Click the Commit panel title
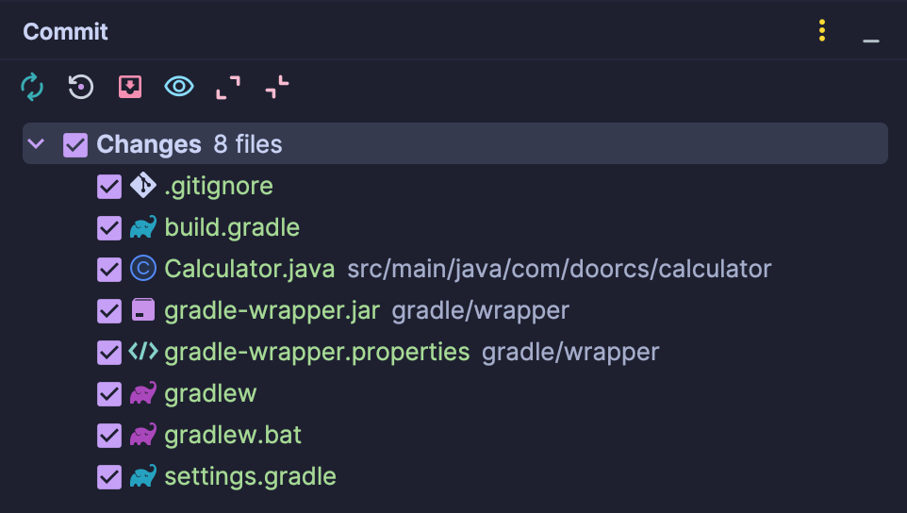The height and width of the screenshot is (513, 907). tap(65, 31)
